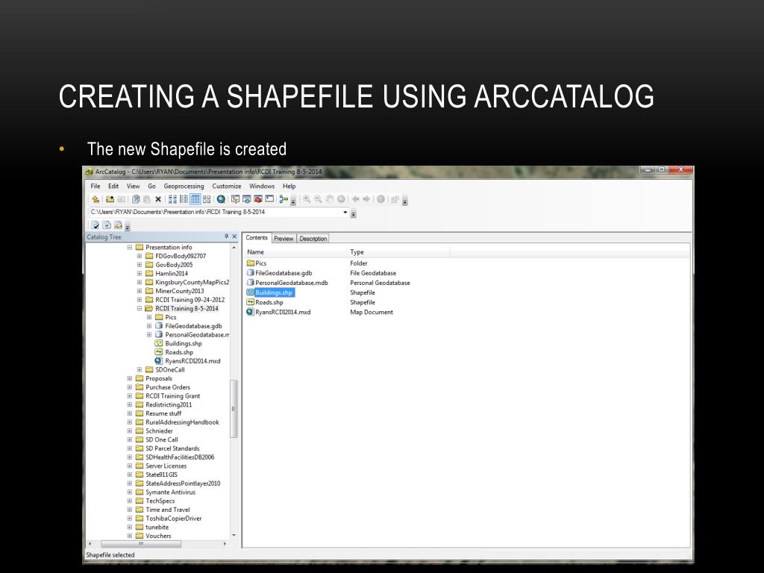Open the Geoprocessing menu

184,186
